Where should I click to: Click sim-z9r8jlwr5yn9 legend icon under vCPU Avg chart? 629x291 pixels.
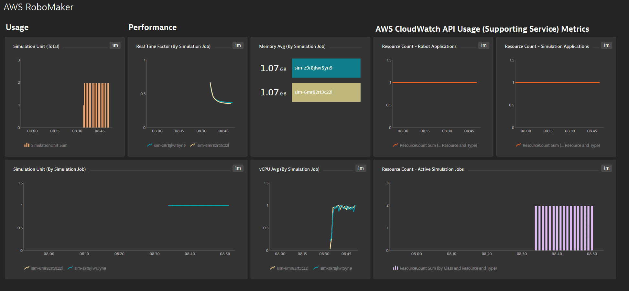coord(316,268)
